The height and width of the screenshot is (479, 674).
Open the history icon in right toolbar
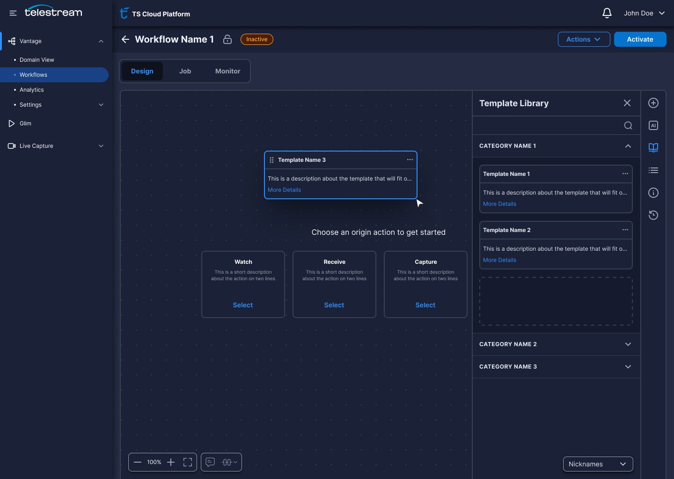coord(653,215)
